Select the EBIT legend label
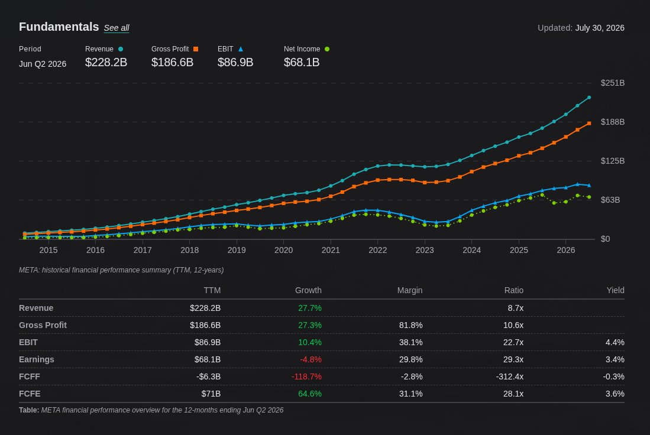Screen dimensions: 650x435 pos(225,49)
